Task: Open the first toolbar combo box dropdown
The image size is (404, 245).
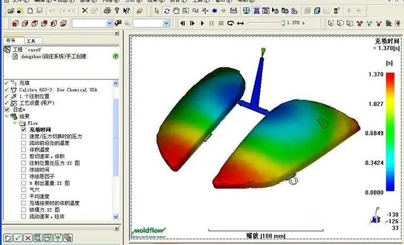Action: coord(109,23)
